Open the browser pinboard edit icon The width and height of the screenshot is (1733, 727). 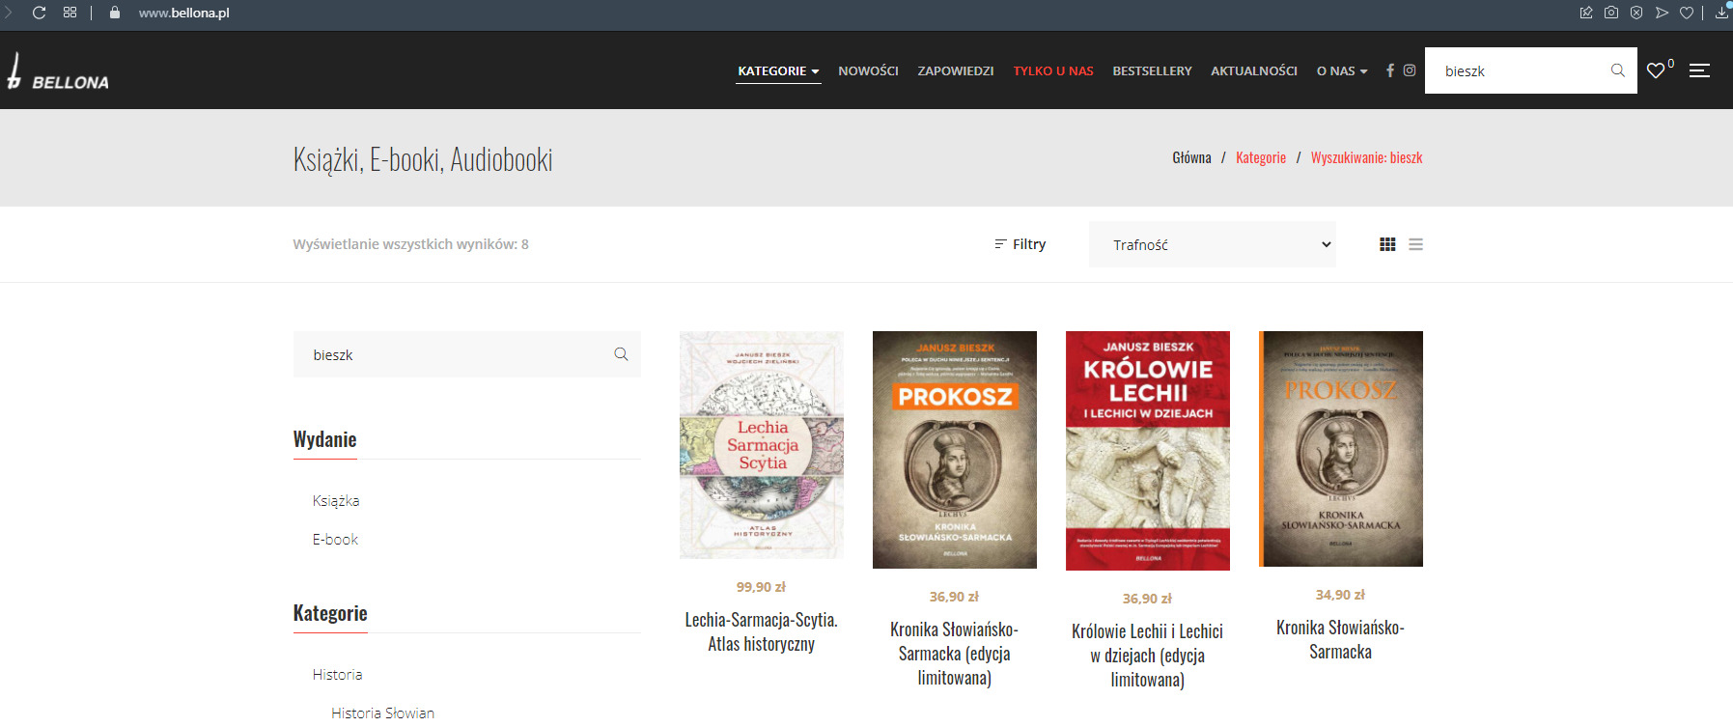pyautogui.click(x=1586, y=13)
